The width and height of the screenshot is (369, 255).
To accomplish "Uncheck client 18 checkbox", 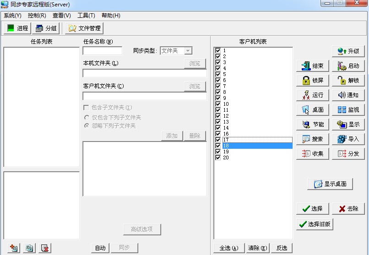I will click(x=218, y=146).
